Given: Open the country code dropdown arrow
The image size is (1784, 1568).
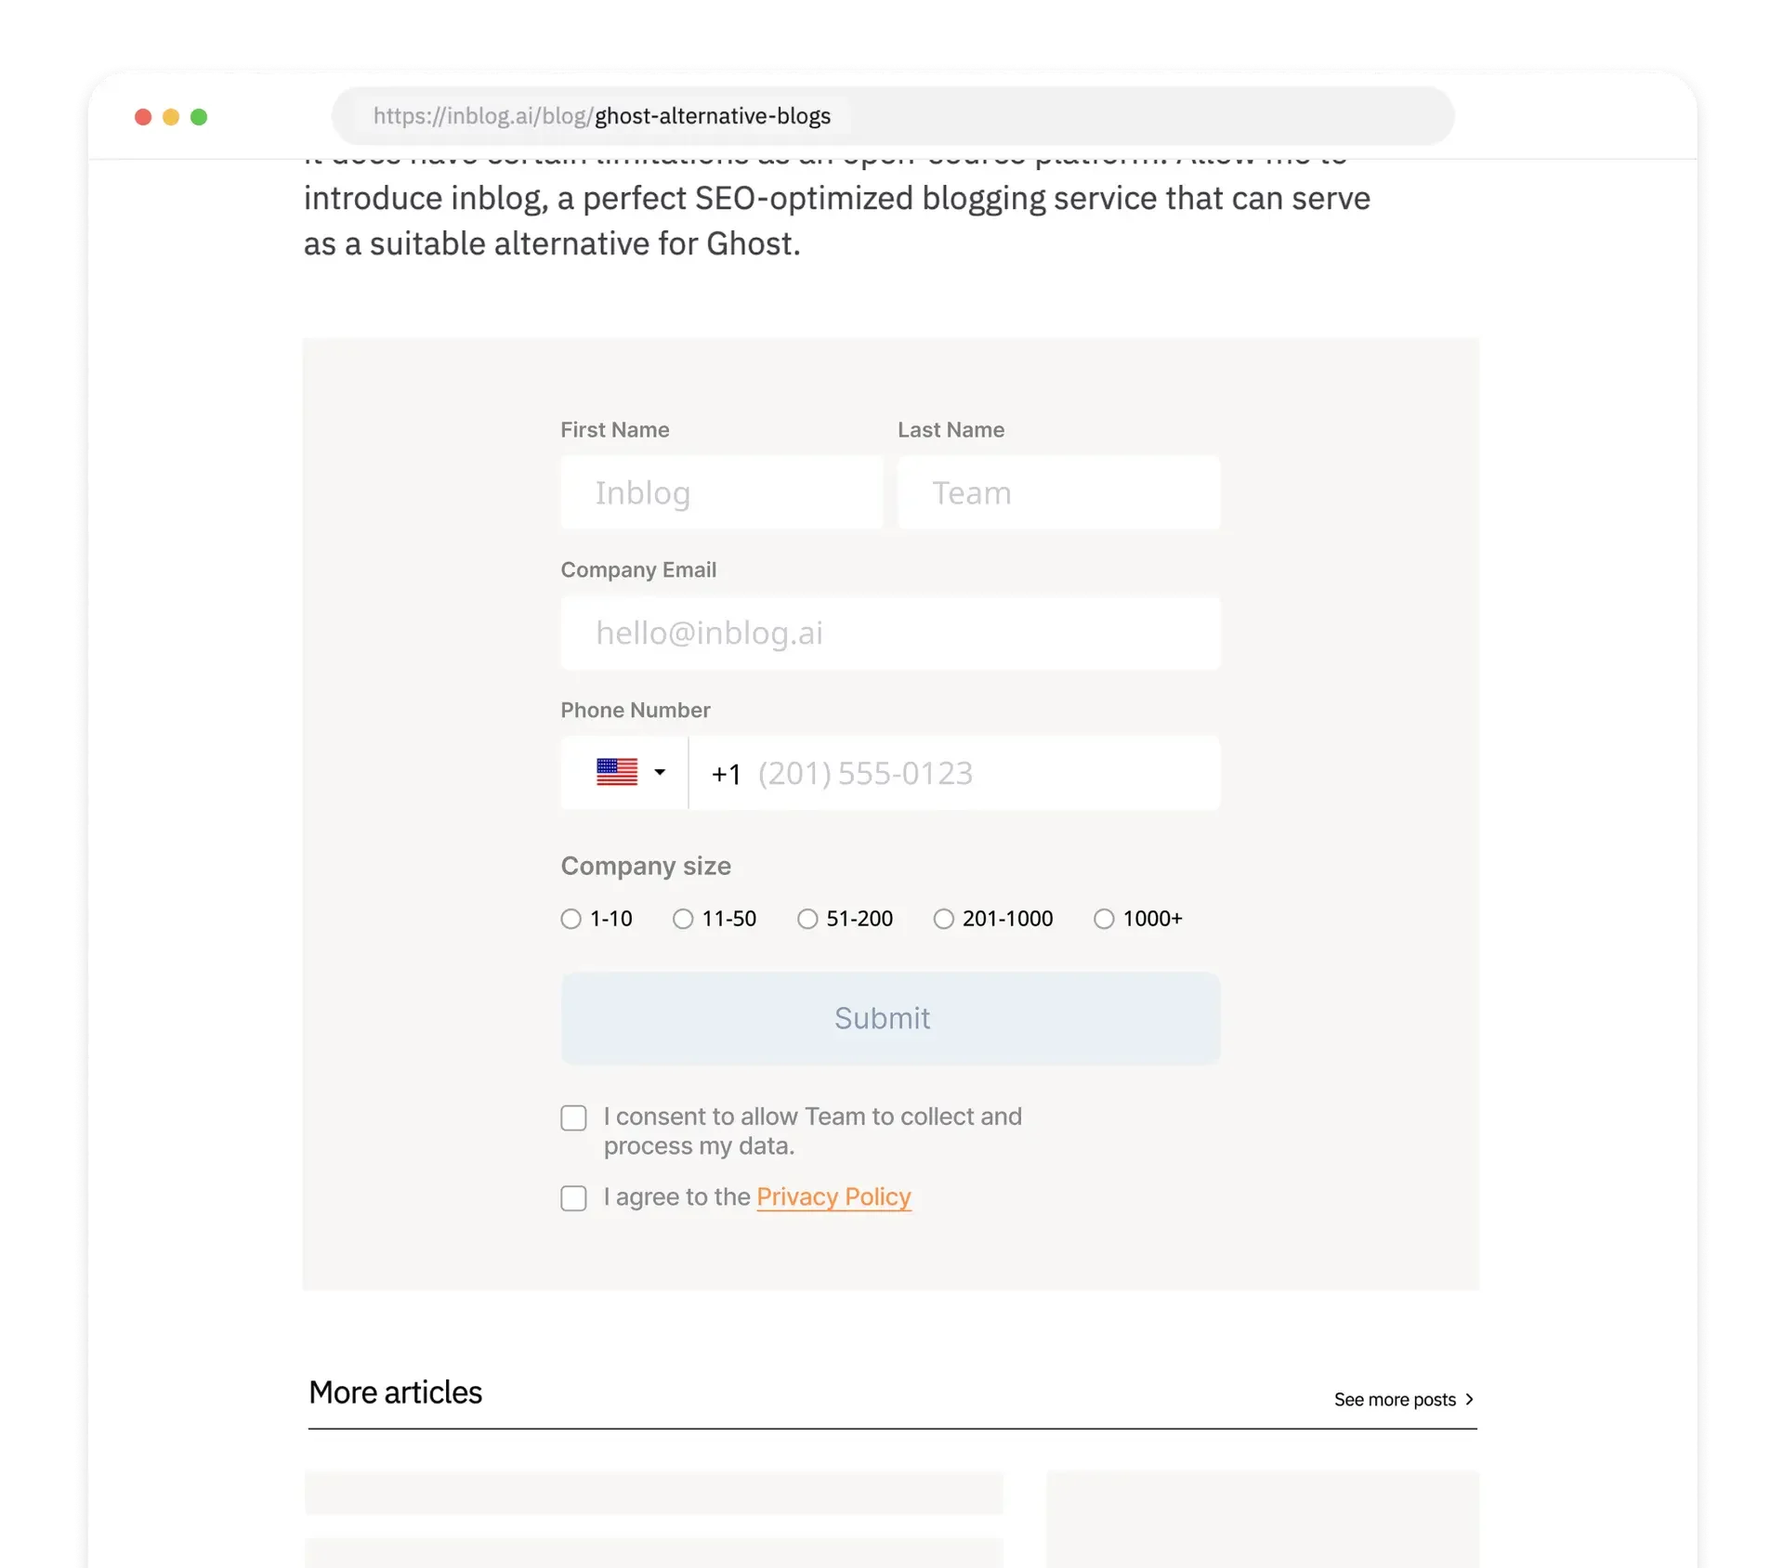Looking at the screenshot, I should pyautogui.click(x=661, y=772).
